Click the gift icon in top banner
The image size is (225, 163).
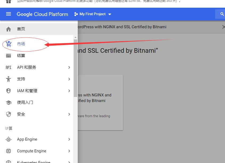(9, 1)
